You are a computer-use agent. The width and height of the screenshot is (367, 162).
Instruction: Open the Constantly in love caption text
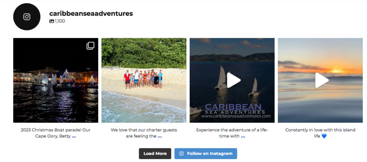point(320,133)
